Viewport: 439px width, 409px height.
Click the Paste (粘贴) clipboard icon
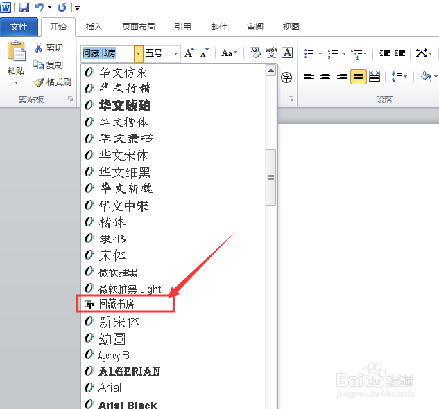click(16, 51)
